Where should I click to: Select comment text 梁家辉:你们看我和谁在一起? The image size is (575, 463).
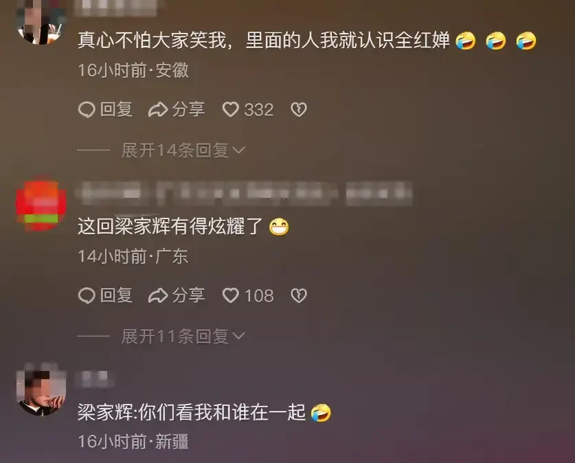tap(192, 412)
